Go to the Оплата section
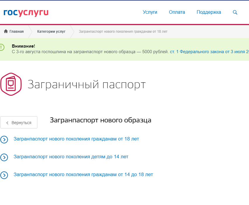 (x=177, y=12)
